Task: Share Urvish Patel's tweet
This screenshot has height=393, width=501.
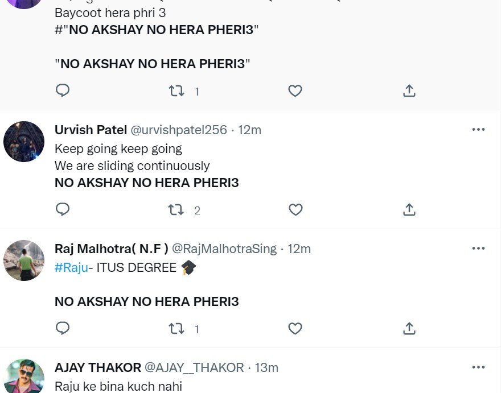Action: click(x=409, y=210)
